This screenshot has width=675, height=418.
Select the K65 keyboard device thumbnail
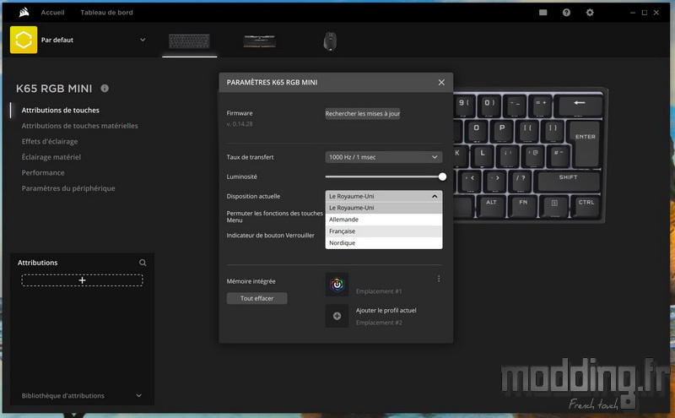point(189,41)
